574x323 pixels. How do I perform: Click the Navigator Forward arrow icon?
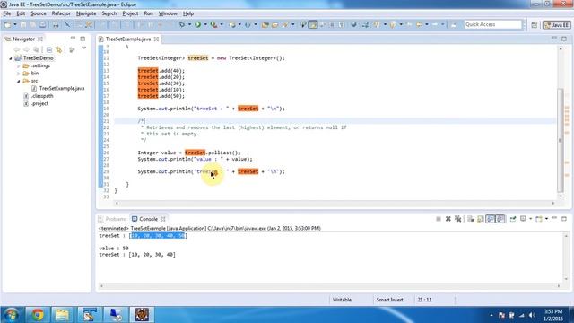26,49
